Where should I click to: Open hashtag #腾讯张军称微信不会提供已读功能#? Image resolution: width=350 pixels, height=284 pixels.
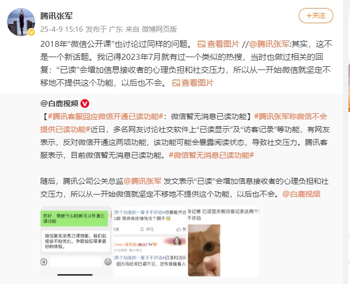(184, 123)
